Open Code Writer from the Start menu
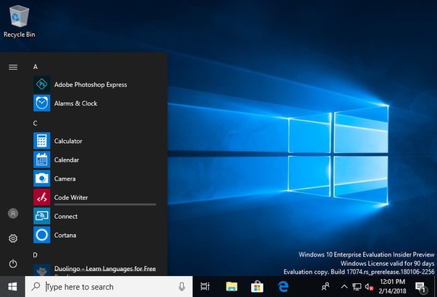 point(71,197)
